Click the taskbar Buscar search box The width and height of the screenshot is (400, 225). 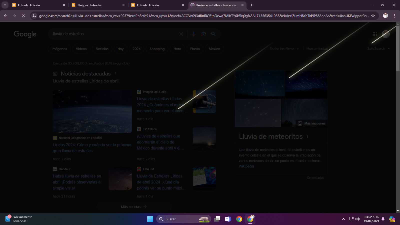184,219
